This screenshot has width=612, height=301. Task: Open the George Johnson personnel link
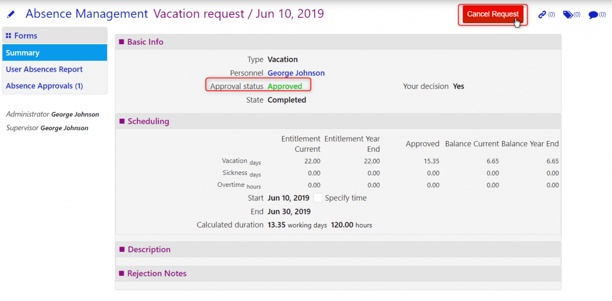pyautogui.click(x=296, y=73)
